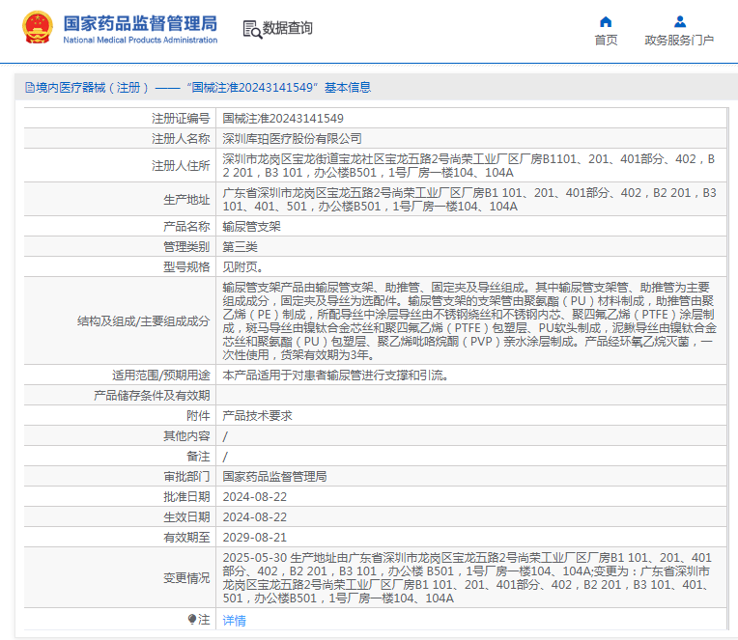Click the 批准日期 label
Viewport: 738px width, 640px height.
coord(186,496)
